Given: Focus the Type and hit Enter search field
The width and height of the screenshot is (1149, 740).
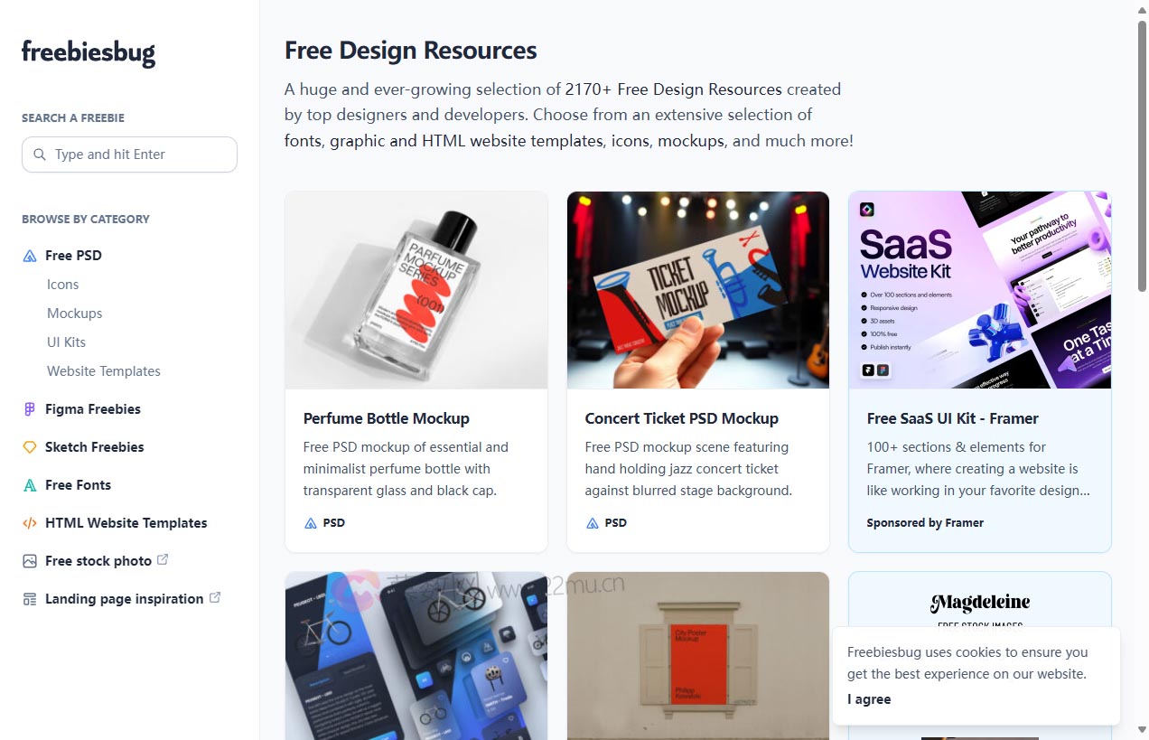Looking at the screenshot, I should 129,155.
